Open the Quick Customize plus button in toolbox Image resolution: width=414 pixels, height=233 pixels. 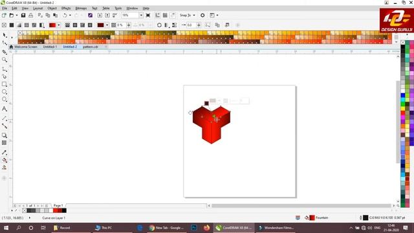pyautogui.click(x=5, y=179)
